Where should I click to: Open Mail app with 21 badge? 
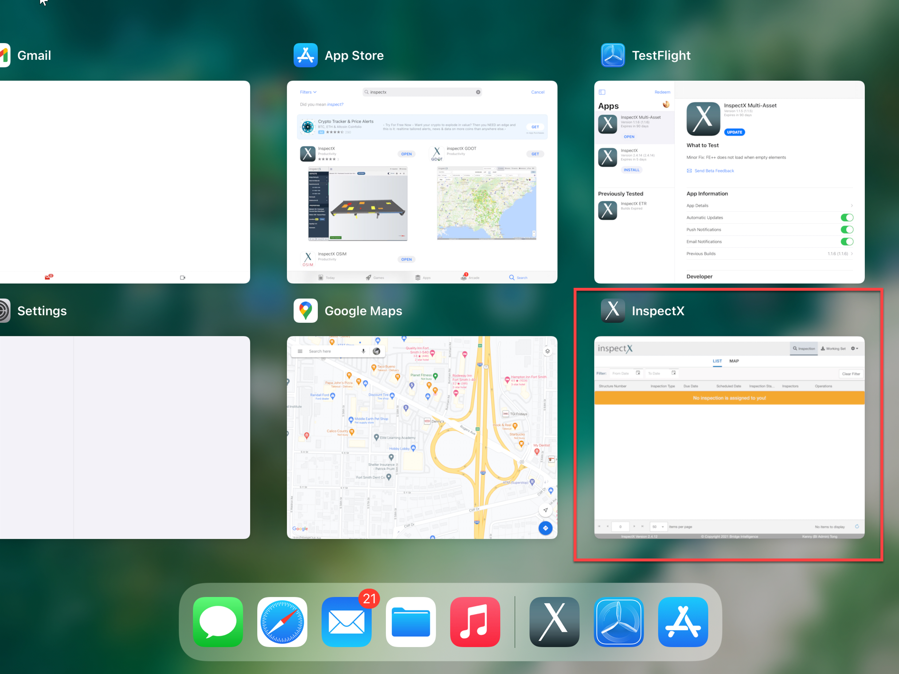pyautogui.click(x=346, y=622)
